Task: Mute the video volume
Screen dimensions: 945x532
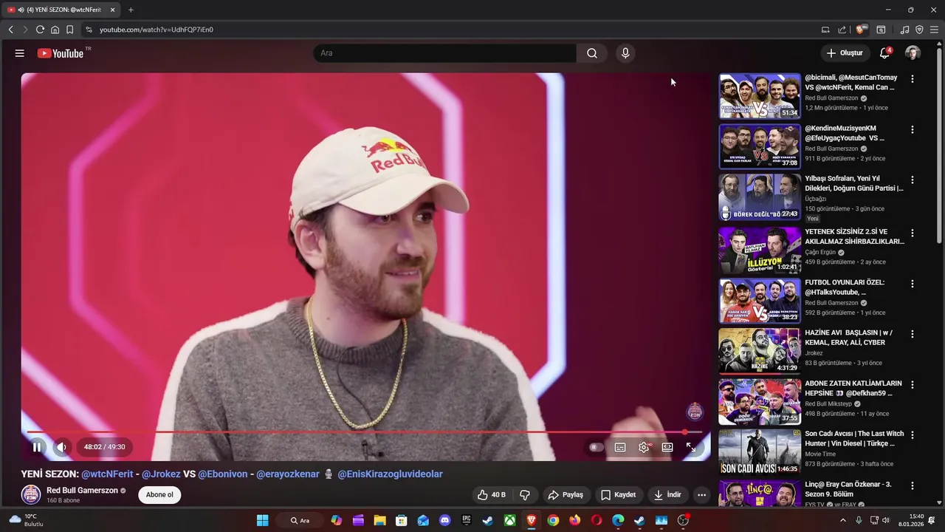Action: tap(62, 447)
